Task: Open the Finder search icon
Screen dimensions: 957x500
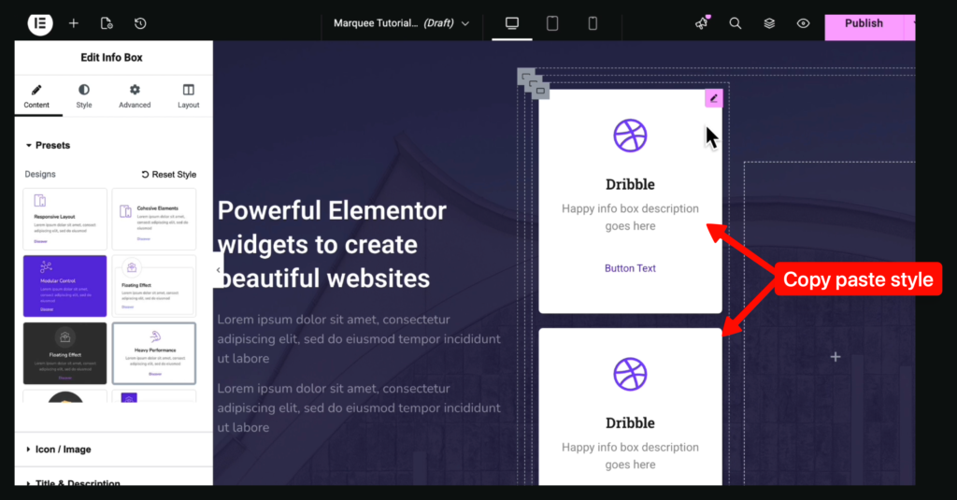Action: click(736, 23)
